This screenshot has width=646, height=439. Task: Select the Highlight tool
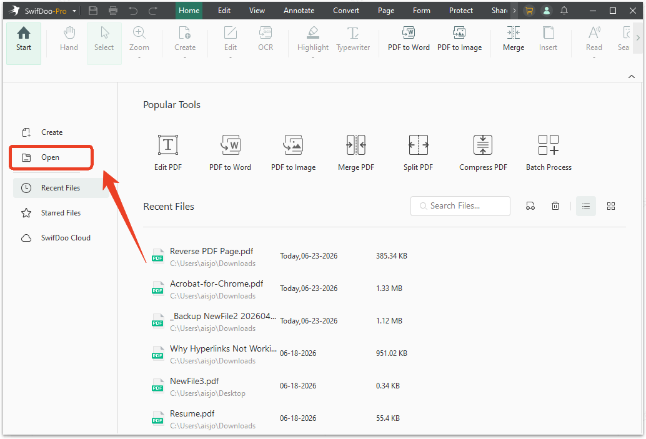[313, 39]
